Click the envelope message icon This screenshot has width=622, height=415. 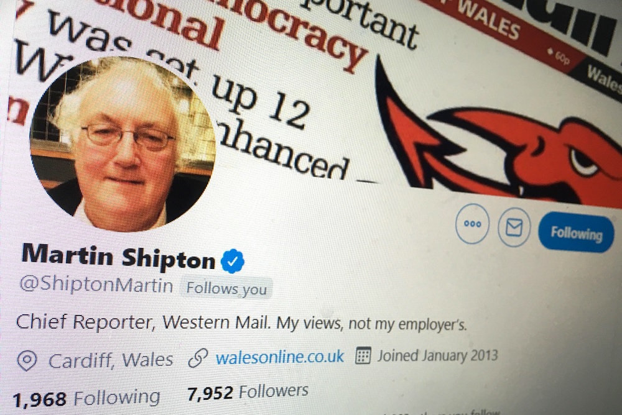pyautogui.click(x=514, y=227)
